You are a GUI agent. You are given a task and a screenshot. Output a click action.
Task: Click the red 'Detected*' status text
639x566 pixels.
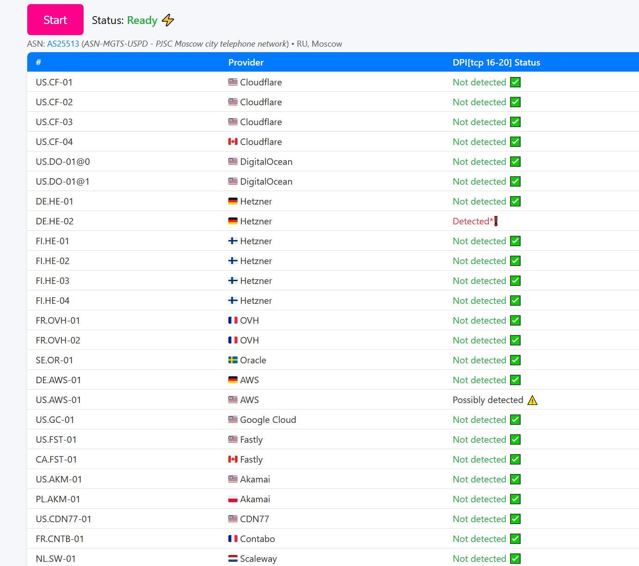click(473, 221)
